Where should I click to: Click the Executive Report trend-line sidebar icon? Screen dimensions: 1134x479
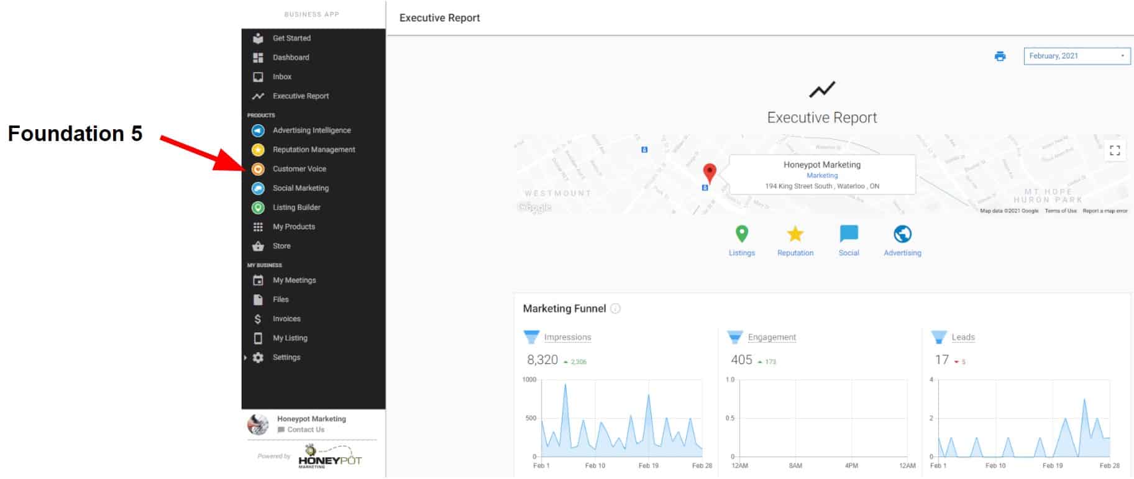point(258,96)
